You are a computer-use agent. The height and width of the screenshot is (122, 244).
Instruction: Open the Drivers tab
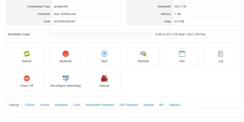45,105
